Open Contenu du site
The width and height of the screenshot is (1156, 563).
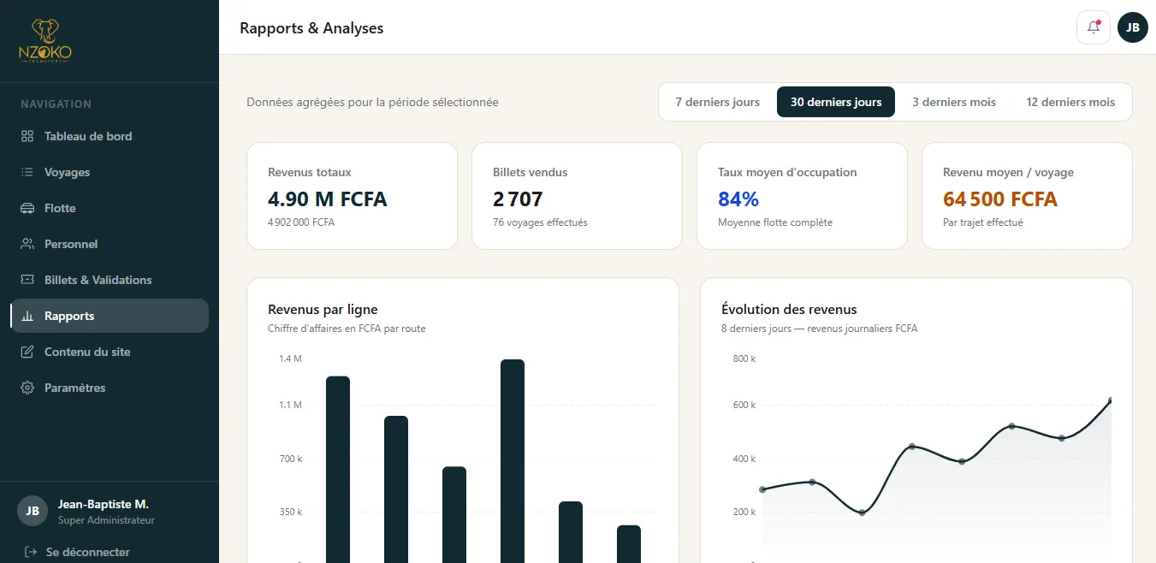pyautogui.click(x=110, y=352)
